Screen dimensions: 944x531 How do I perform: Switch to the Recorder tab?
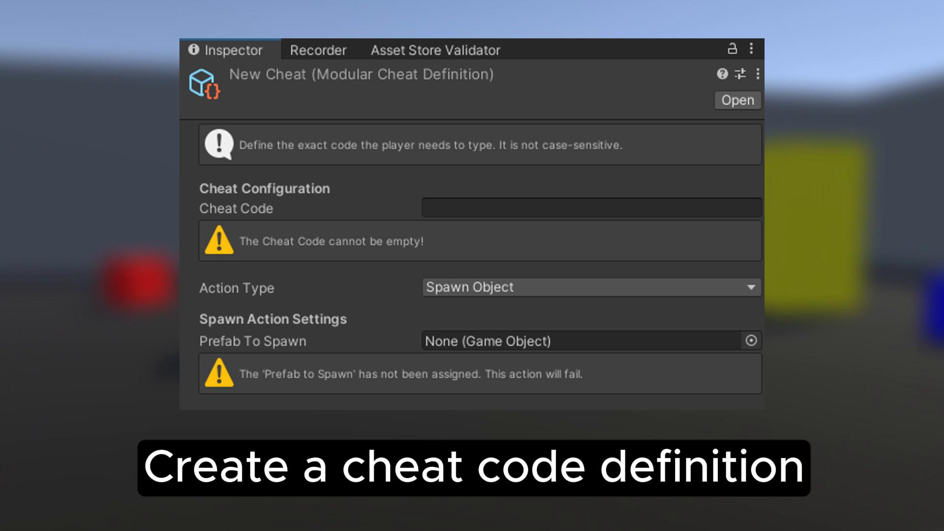click(318, 50)
